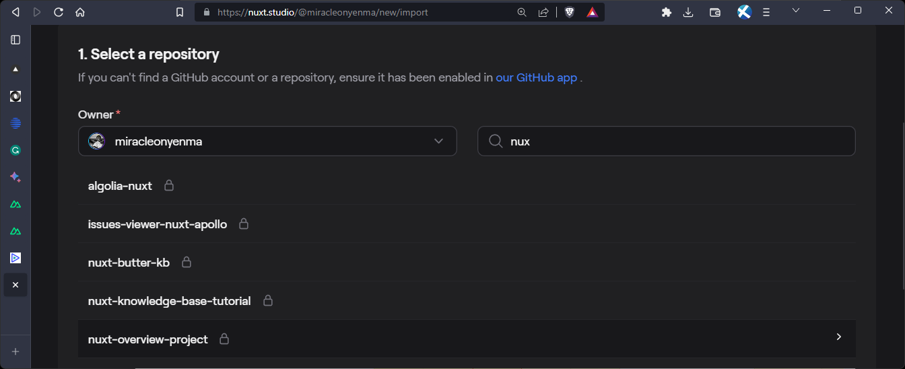Screen dimensions: 905x369
Task: Open the blue play-arrow sidebar tab
Action: tap(15, 258)
